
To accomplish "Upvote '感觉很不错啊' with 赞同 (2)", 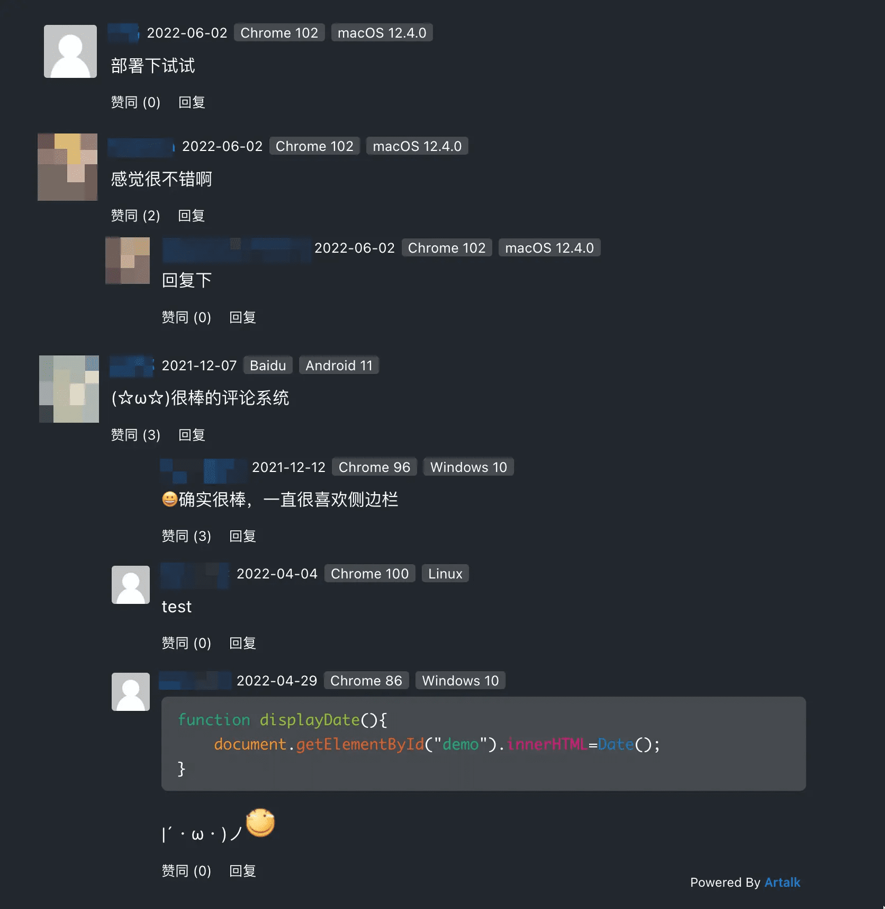I will coord(136,216).
